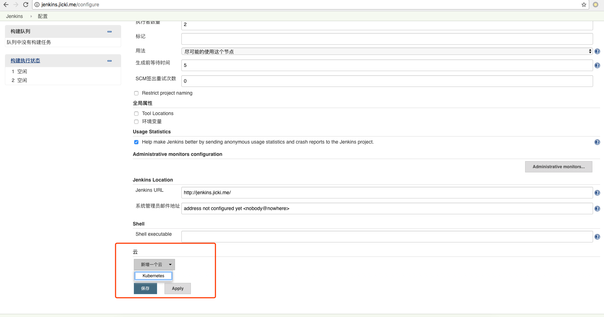
Task: Enable Restrict project naming
Action: tap(137, 93)
